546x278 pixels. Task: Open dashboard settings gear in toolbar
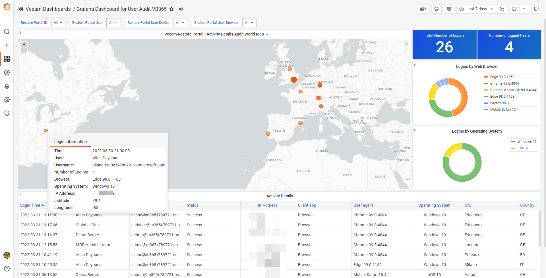449,9
